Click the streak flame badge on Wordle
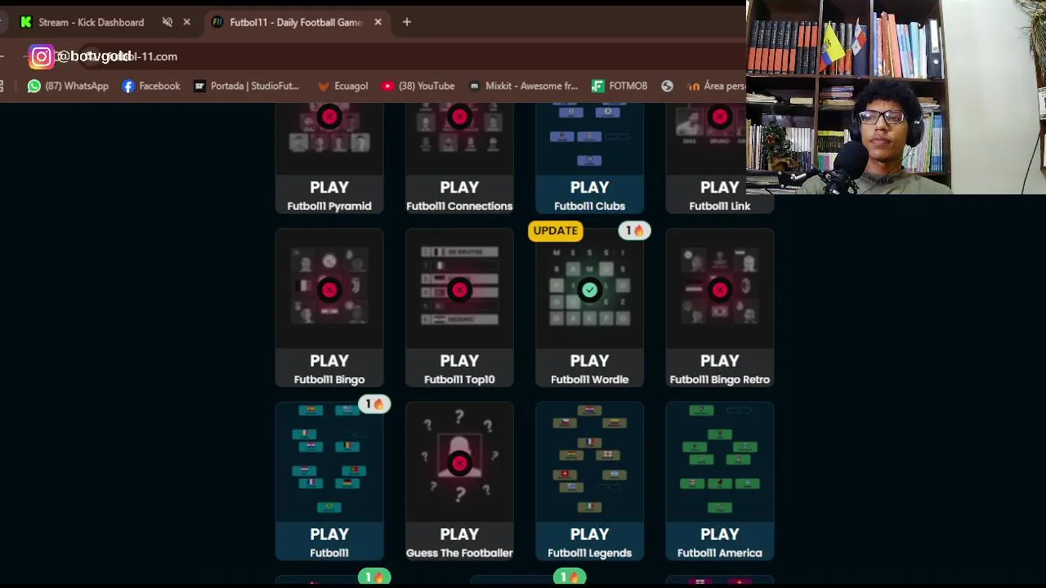 635,230
